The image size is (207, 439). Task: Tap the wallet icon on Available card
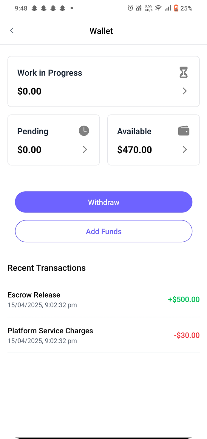pyautogui.click(x=184, y=131)
